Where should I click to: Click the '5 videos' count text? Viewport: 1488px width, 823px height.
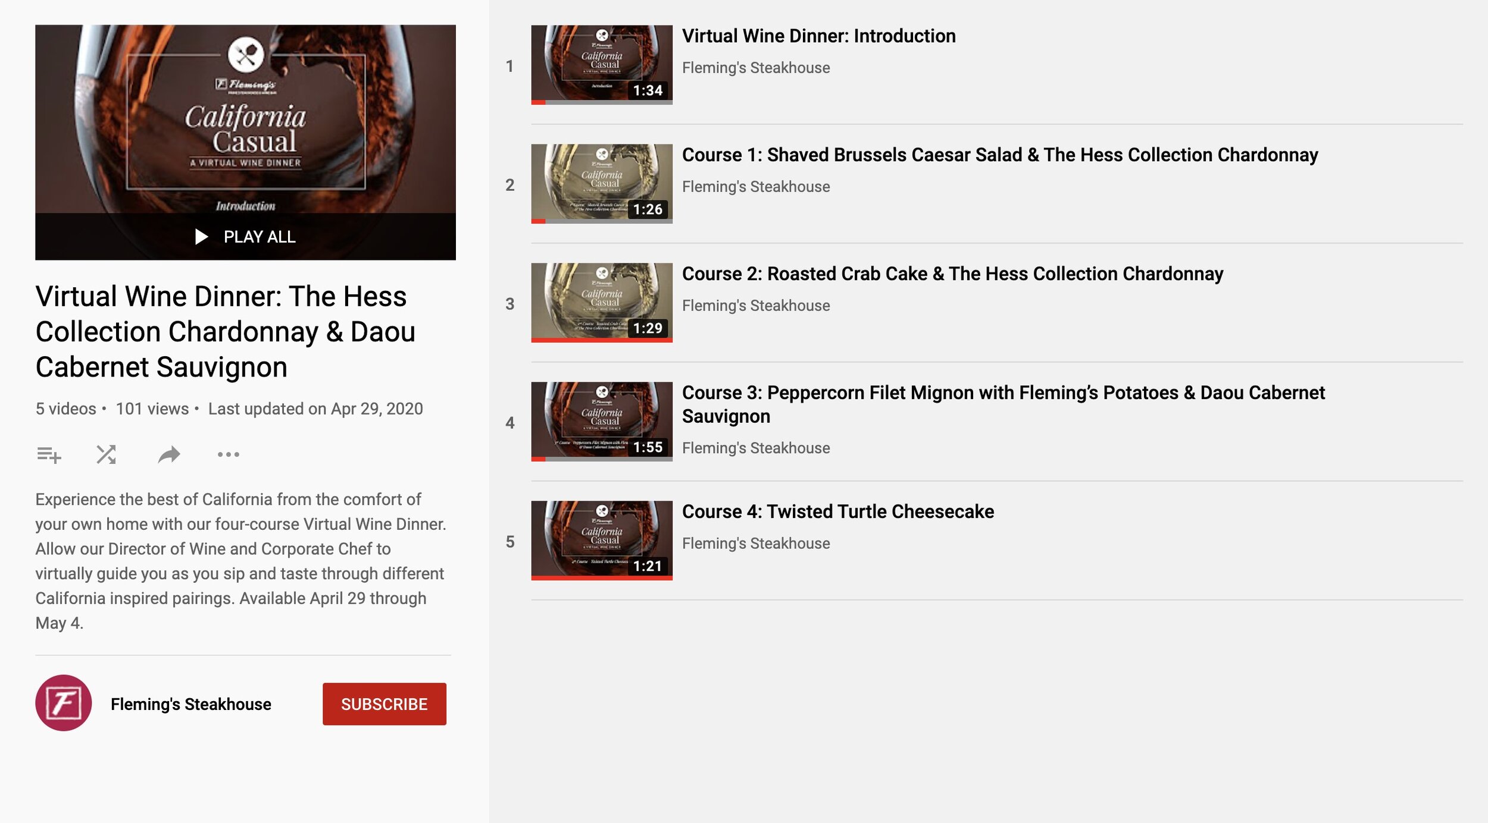pyautogui.click(x=65, y=409)
